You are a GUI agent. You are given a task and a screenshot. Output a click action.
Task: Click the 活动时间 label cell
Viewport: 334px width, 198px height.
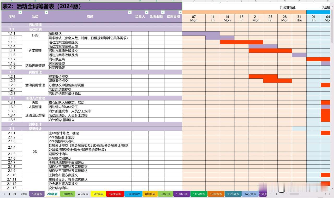[x=288, y=8]
